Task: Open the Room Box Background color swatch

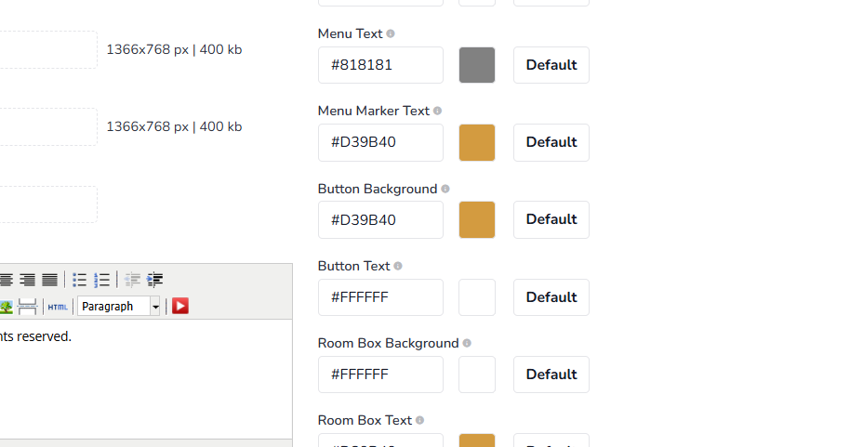Action: (477, 375)
